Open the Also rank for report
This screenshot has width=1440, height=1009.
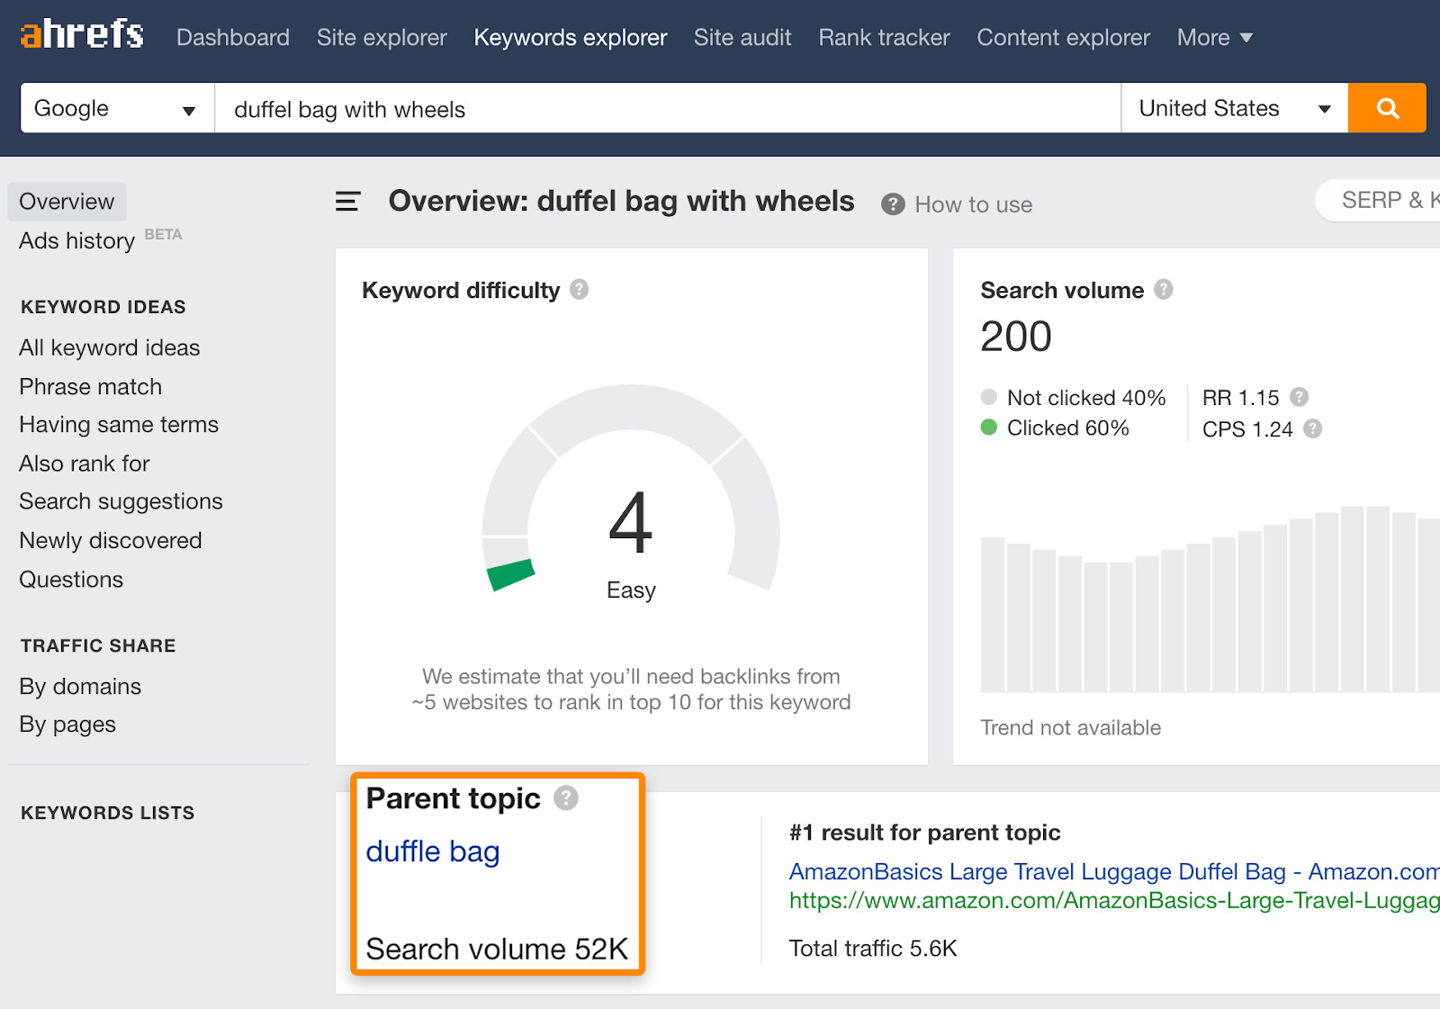click(x=85, y=464)
